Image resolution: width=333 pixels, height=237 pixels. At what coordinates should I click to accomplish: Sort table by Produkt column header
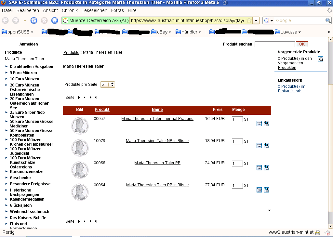102,110
